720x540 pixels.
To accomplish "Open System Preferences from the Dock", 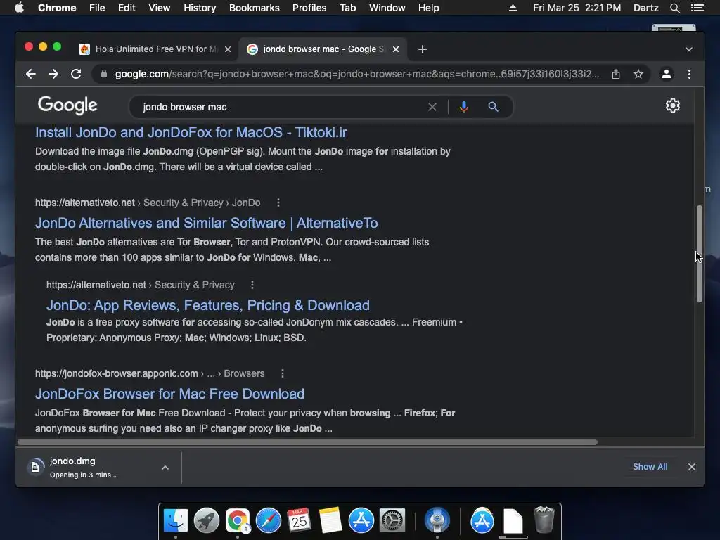I will click(x=392, y=520).
